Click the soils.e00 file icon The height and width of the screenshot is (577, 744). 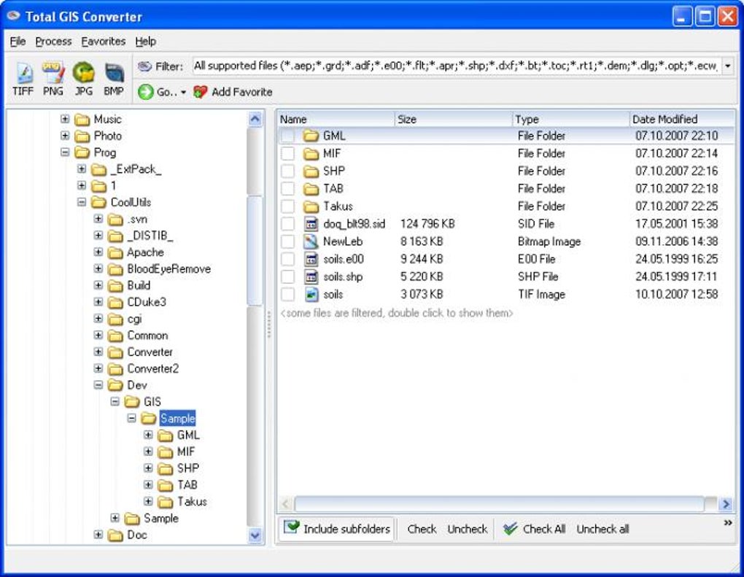point(311,259)
